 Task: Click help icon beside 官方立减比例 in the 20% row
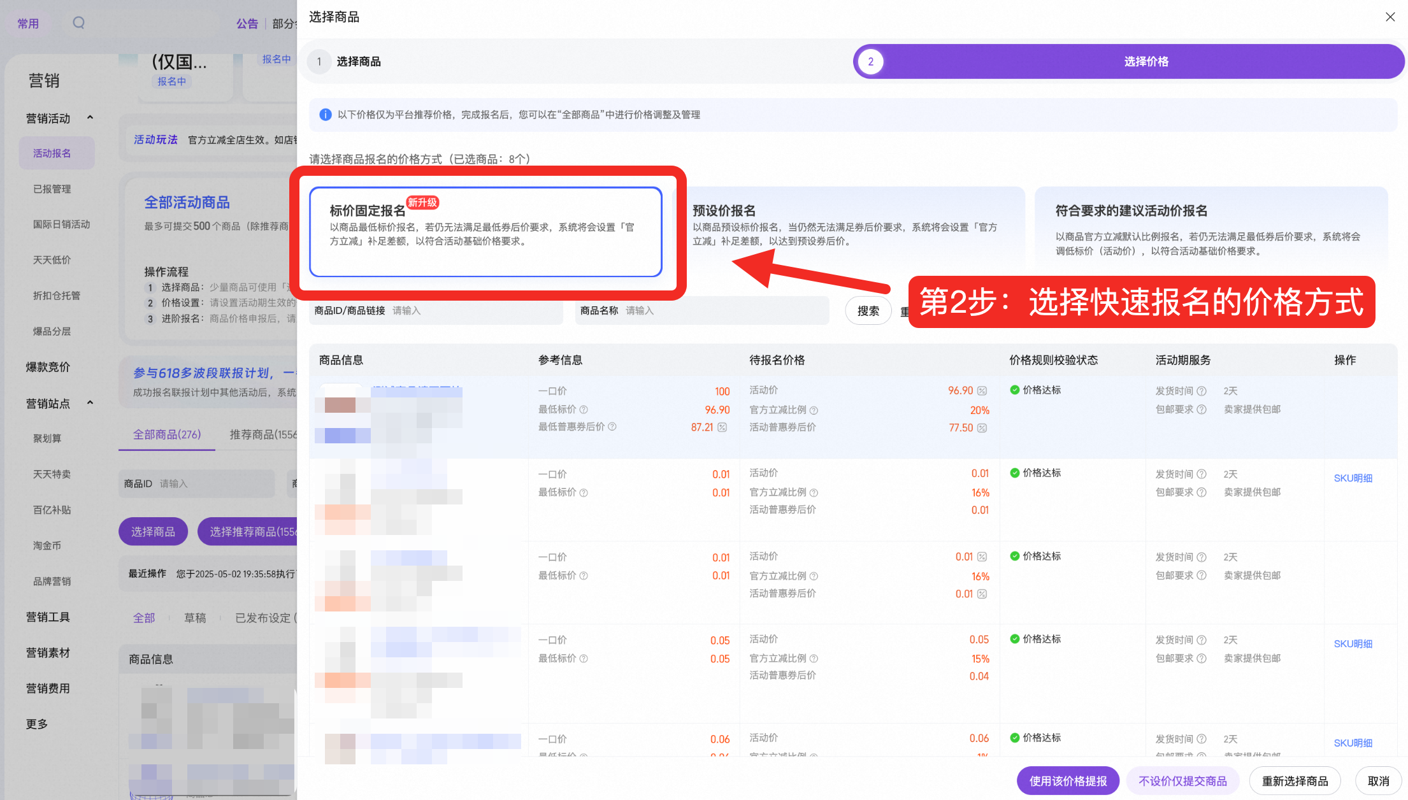coord(814,410)
